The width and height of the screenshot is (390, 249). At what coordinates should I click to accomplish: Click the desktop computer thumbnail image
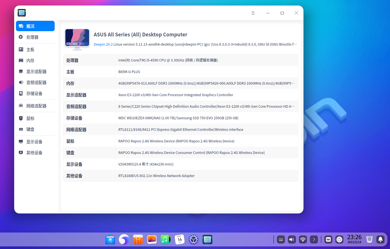[77, 39]
